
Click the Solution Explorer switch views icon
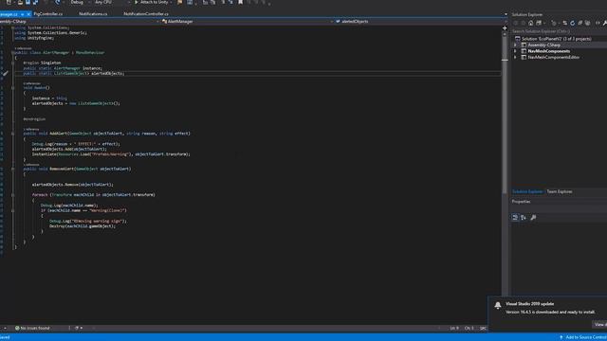click(x=540, y=23)
